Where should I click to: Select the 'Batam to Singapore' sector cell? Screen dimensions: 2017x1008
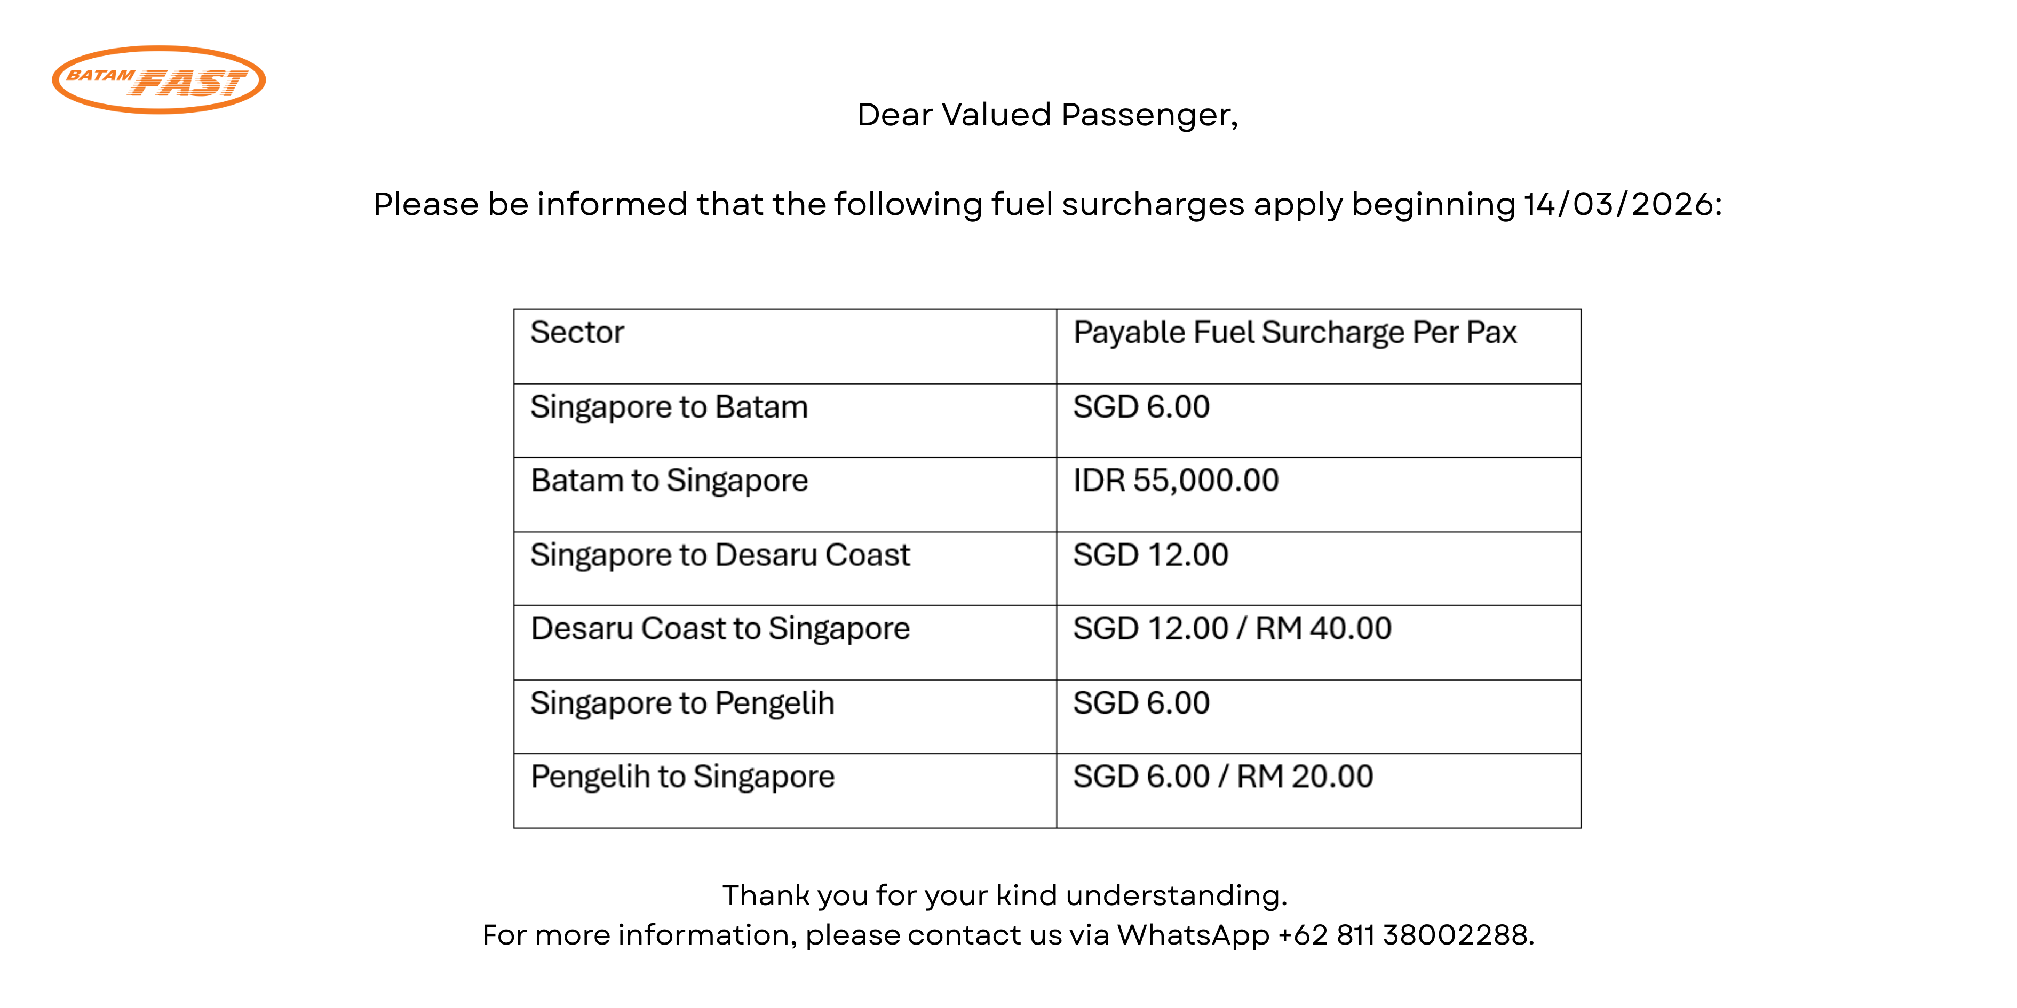coord(784,494)
